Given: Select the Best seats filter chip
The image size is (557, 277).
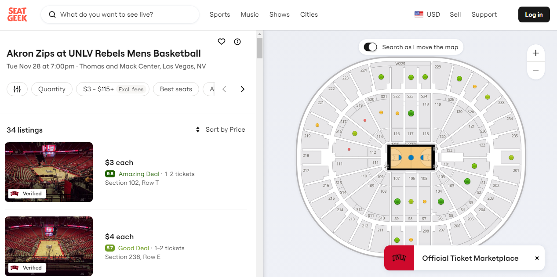Looking at the screenshot, I should click(x=176, y=89).
